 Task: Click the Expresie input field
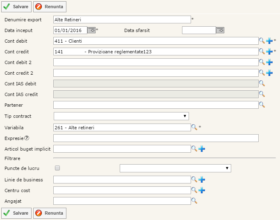[x=156, y=138]
